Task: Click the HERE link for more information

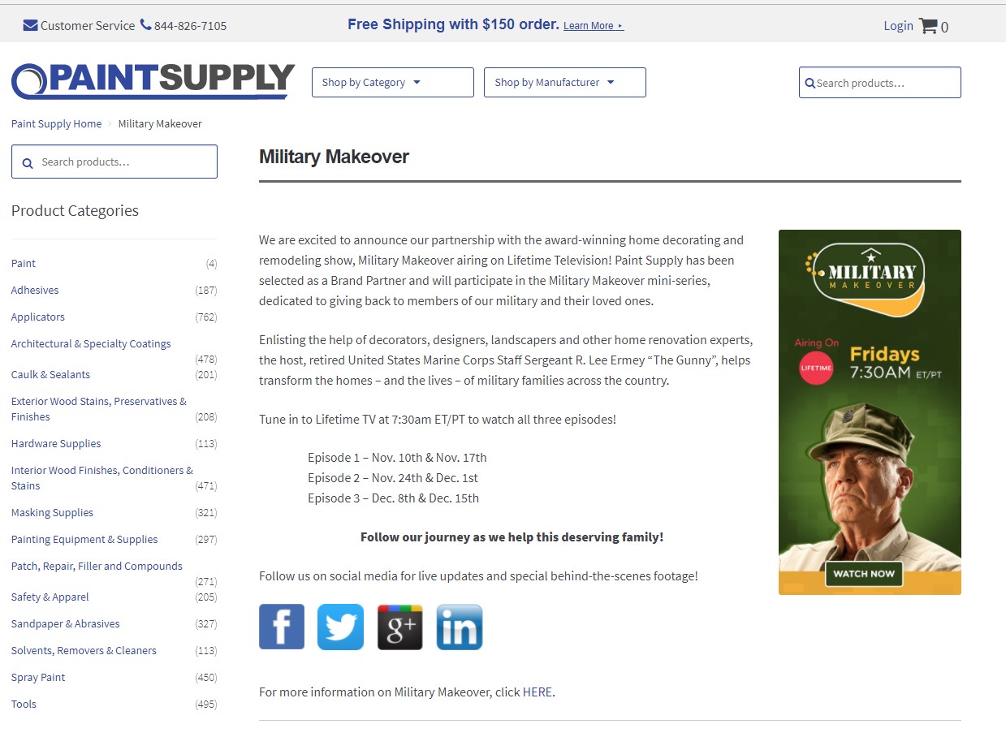Action: pyautogui.click(x=537, y=692)
